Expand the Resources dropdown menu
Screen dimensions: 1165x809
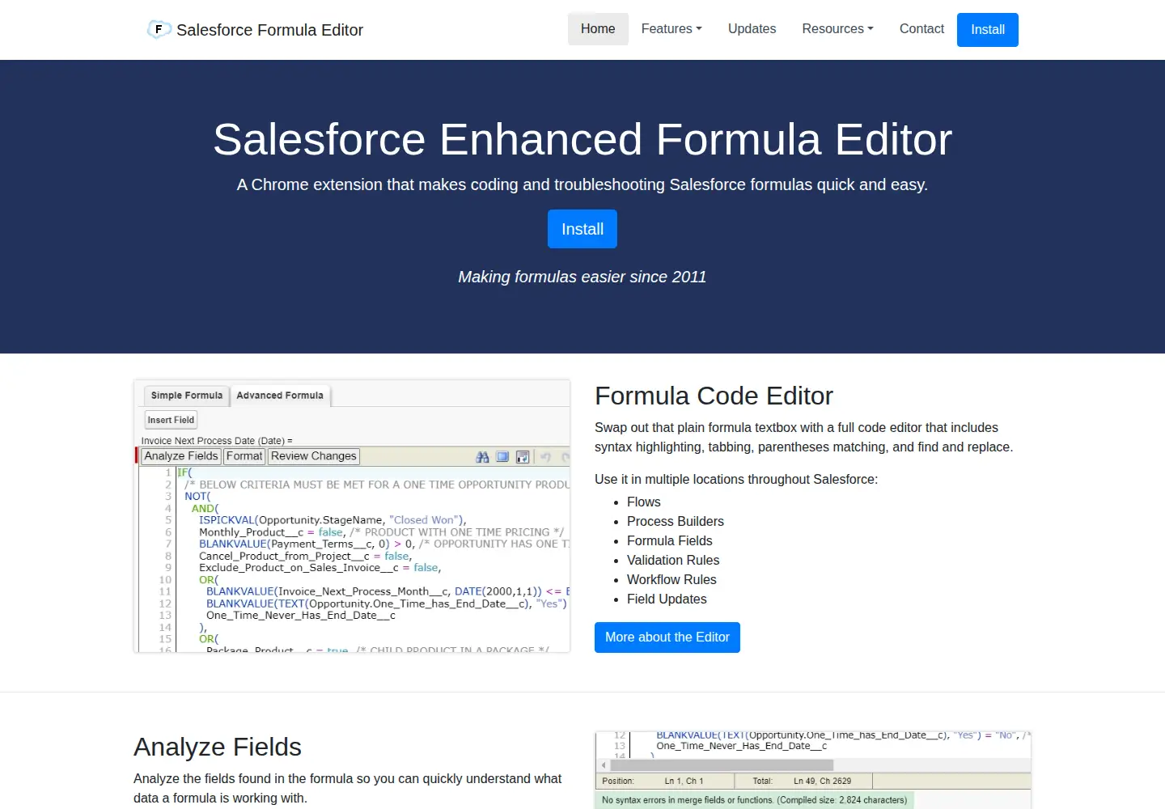point(837,29)
